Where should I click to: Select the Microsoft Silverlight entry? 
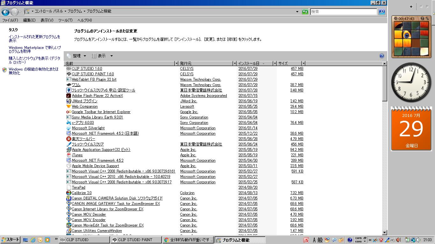point(88,128)
